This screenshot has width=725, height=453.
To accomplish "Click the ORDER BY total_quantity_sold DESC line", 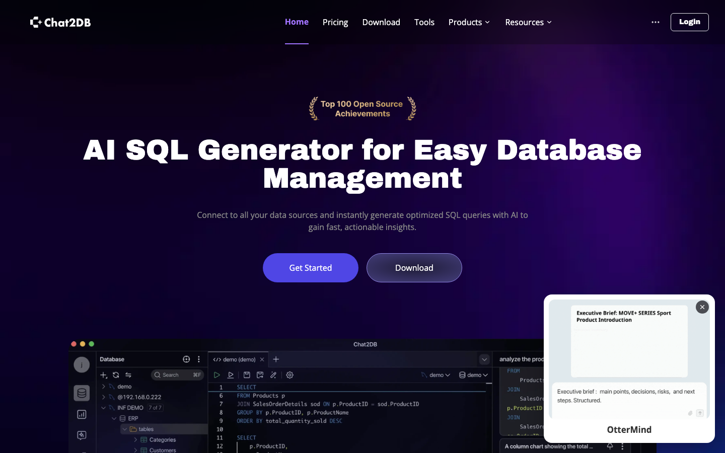I will coord(289,421).
